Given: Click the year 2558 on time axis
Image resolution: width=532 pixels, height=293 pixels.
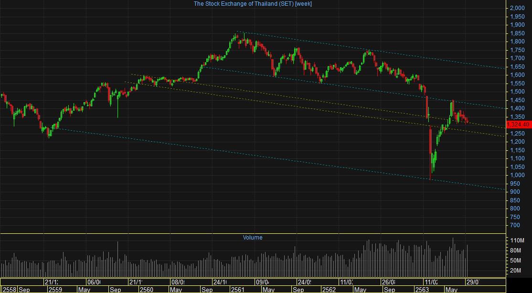Looking at the screenshot, I should point(9,290).
